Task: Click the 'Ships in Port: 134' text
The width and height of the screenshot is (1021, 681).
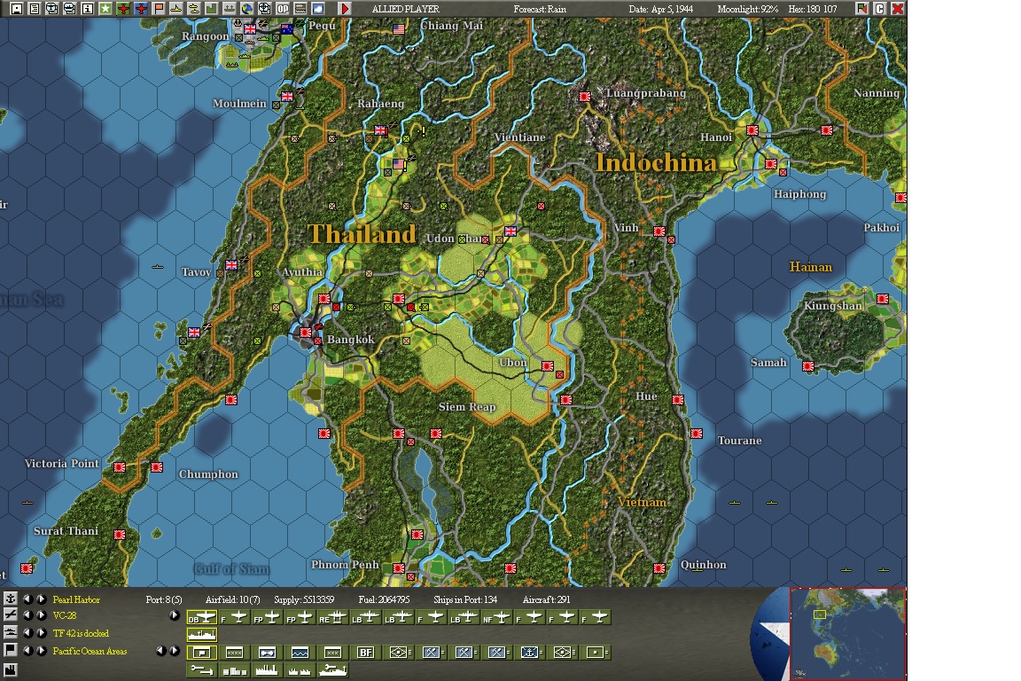Action: click(x=465, y=599)
